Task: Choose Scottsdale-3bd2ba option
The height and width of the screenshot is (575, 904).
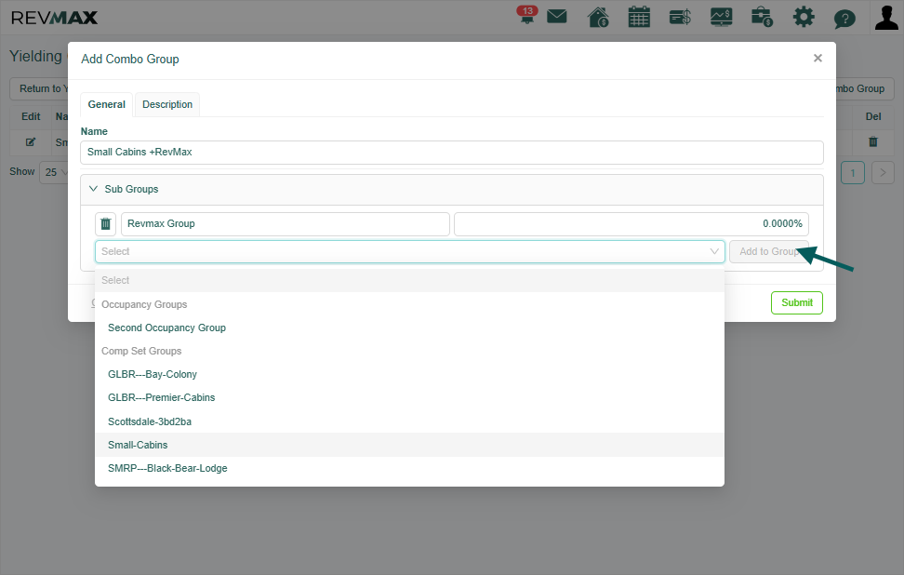Action: (x=409, y=421)
